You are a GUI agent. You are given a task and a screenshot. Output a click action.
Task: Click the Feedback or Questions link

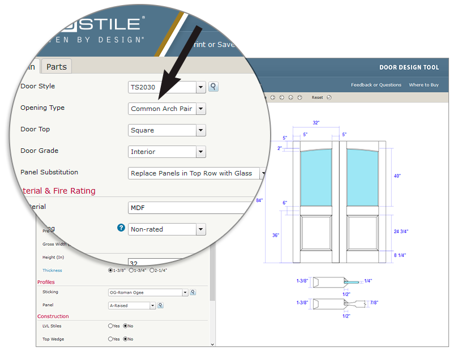tap(376, 85)
